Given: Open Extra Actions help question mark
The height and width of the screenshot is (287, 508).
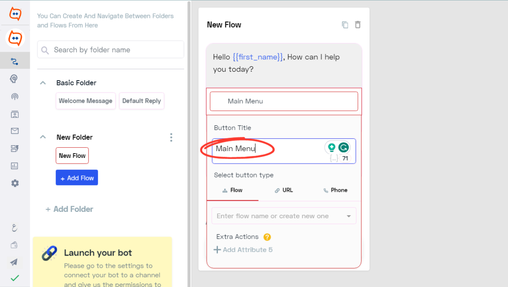Looking at the screenshot, I should pyautogui.click(x=267, y=237).
